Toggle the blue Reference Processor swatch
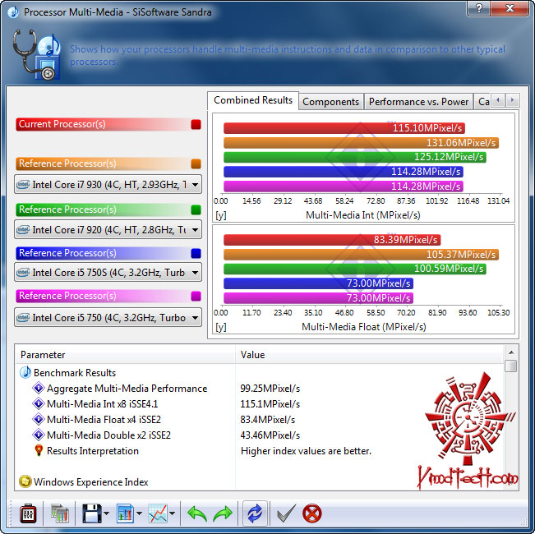The height and width of the screenshot is (534, 535). click(x=196, y=253)
